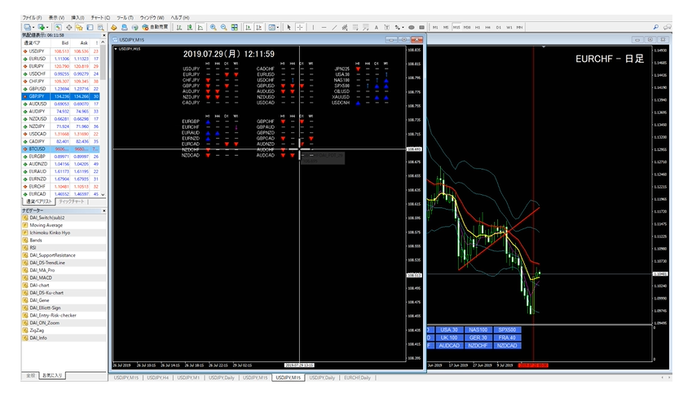Close the ナビゲーター panel
The height and width of the screenshot is (394, 692).
(x=104, y=210)
